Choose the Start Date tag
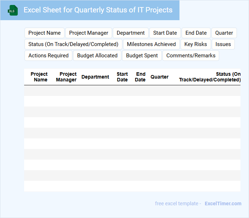Screen dimensions: 249x218 click(x=165, y=33)
